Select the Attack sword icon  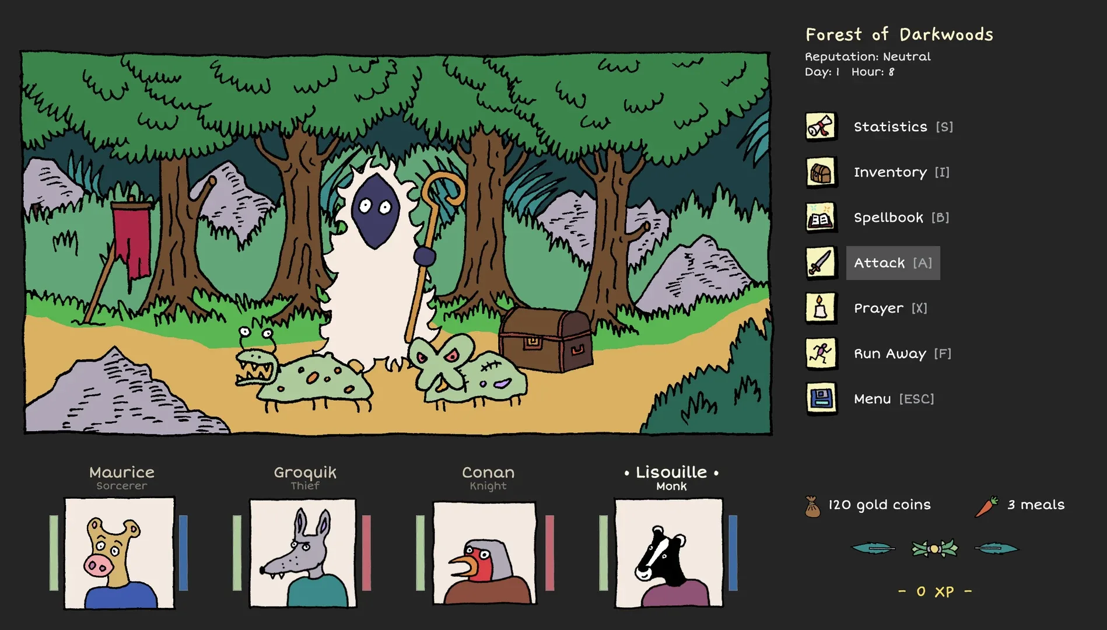tap(821, 263)
